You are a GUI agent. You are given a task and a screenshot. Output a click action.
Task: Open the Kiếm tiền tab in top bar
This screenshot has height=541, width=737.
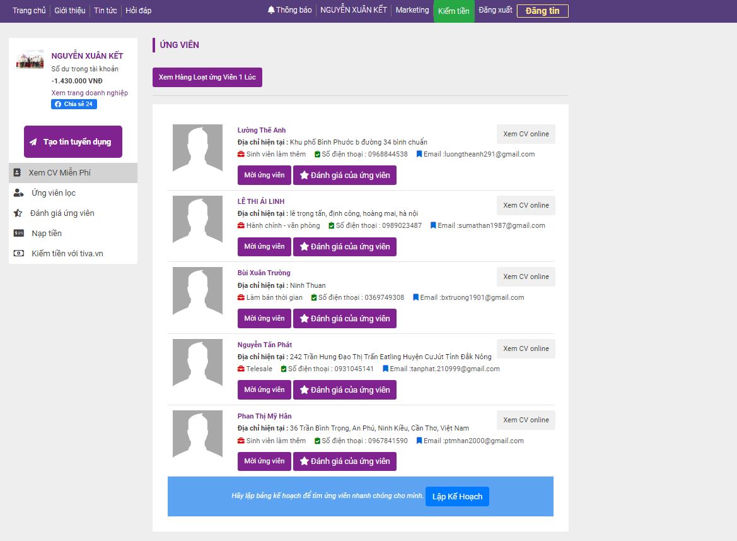[454, 11]
